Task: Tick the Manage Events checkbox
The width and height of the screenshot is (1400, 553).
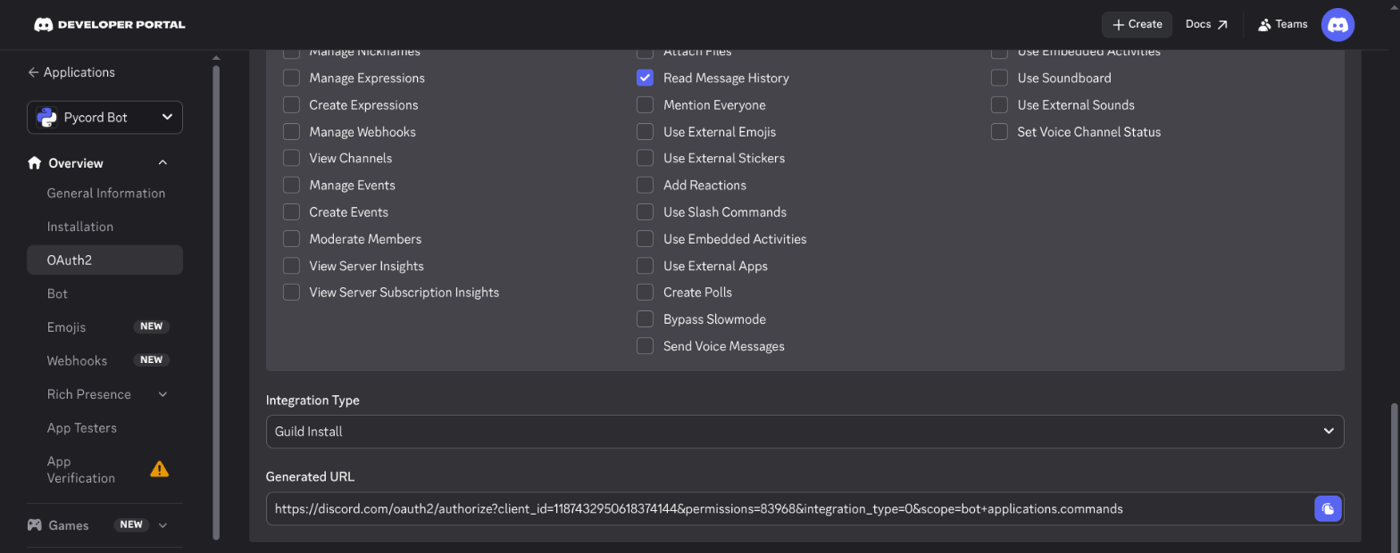Action: pos(291,185)
